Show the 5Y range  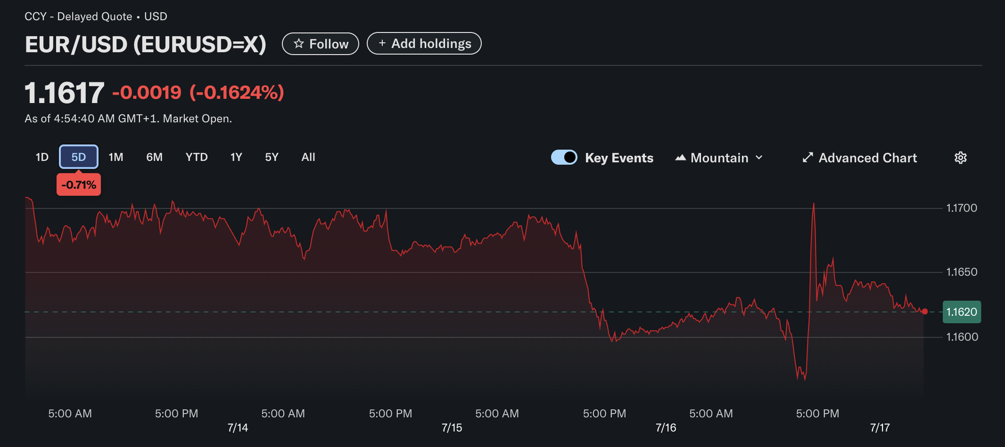pos(272,157)
